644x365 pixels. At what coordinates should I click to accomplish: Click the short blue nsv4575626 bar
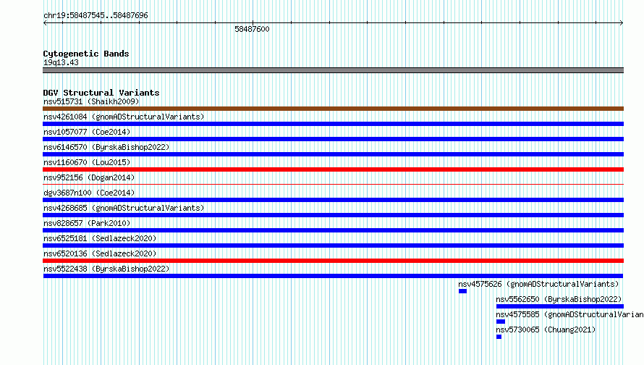tap(462, 291)
